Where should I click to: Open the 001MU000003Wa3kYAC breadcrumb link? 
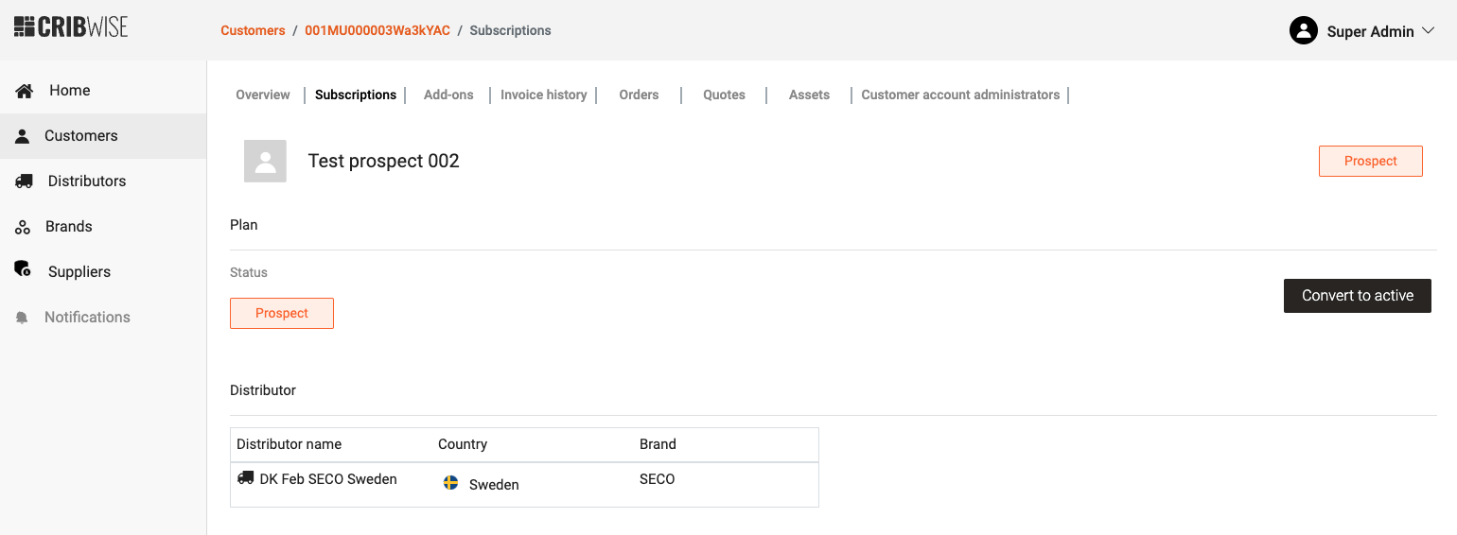point(377,30)
